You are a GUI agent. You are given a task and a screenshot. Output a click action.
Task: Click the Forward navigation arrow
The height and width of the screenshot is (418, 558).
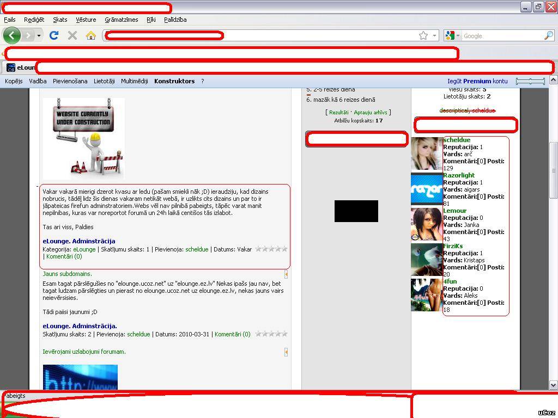[28, 35]
